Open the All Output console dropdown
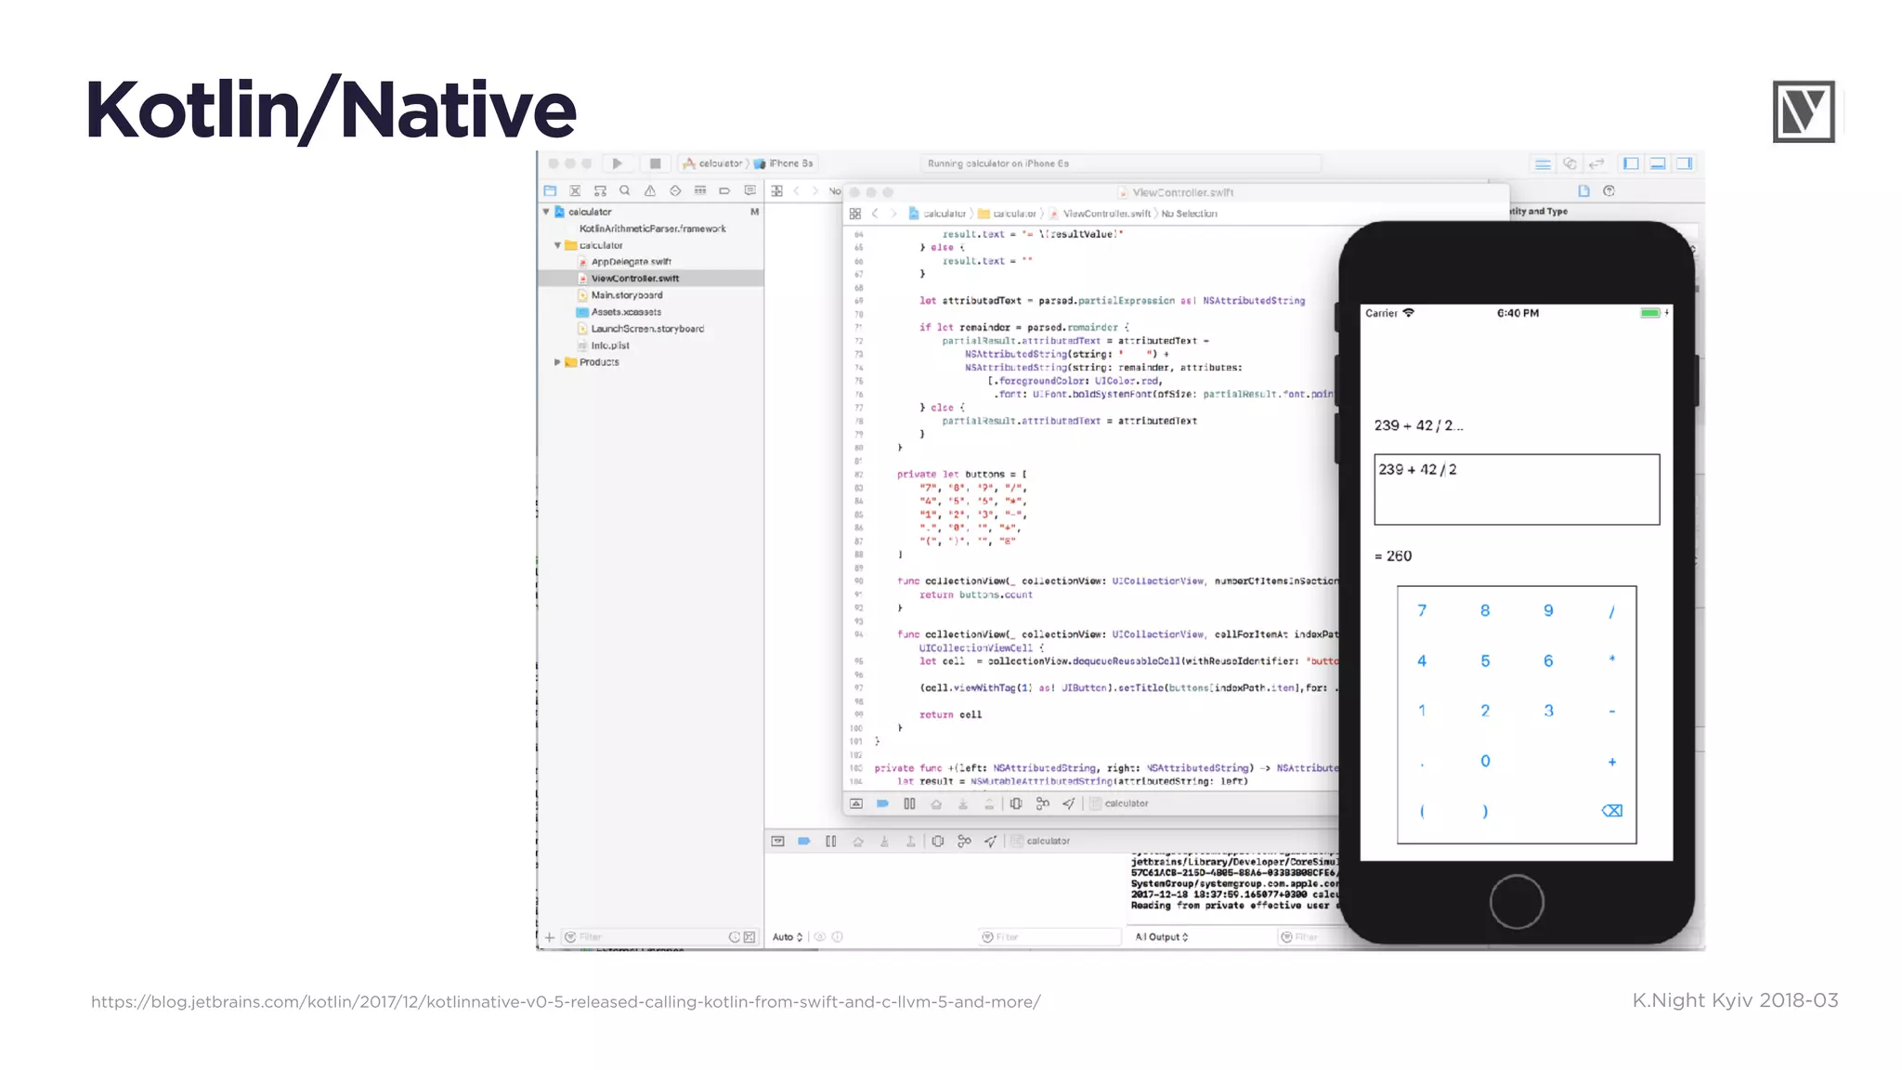 point(1162,937)
